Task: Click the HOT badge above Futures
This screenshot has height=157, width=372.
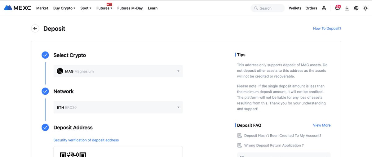Action: click(x=109, y=4)
